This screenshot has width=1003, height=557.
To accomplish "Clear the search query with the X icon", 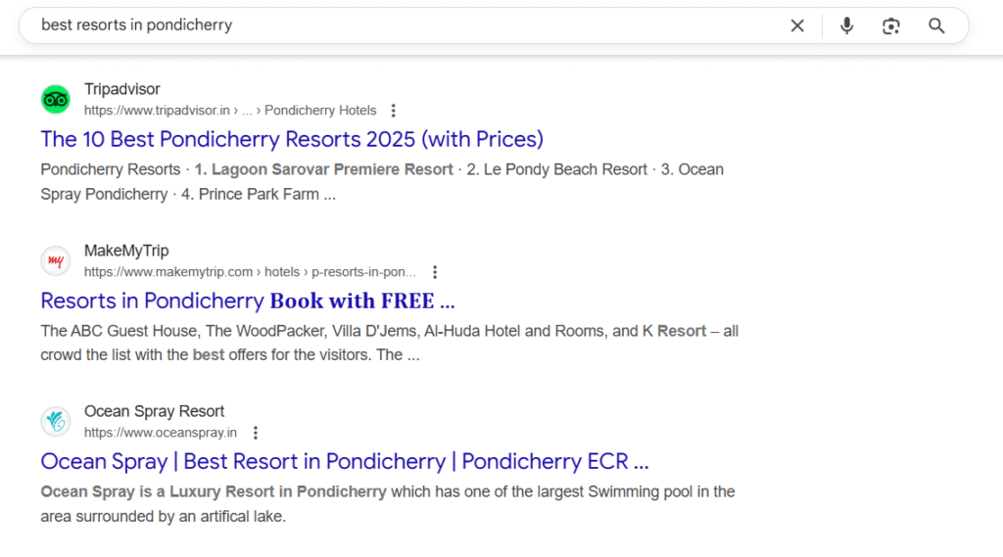I will [797, 26].
